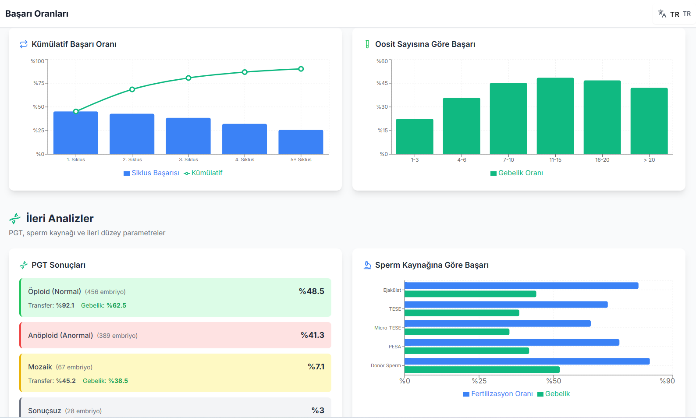Click the DNA icon beside PGT Sonuçları

24,265
